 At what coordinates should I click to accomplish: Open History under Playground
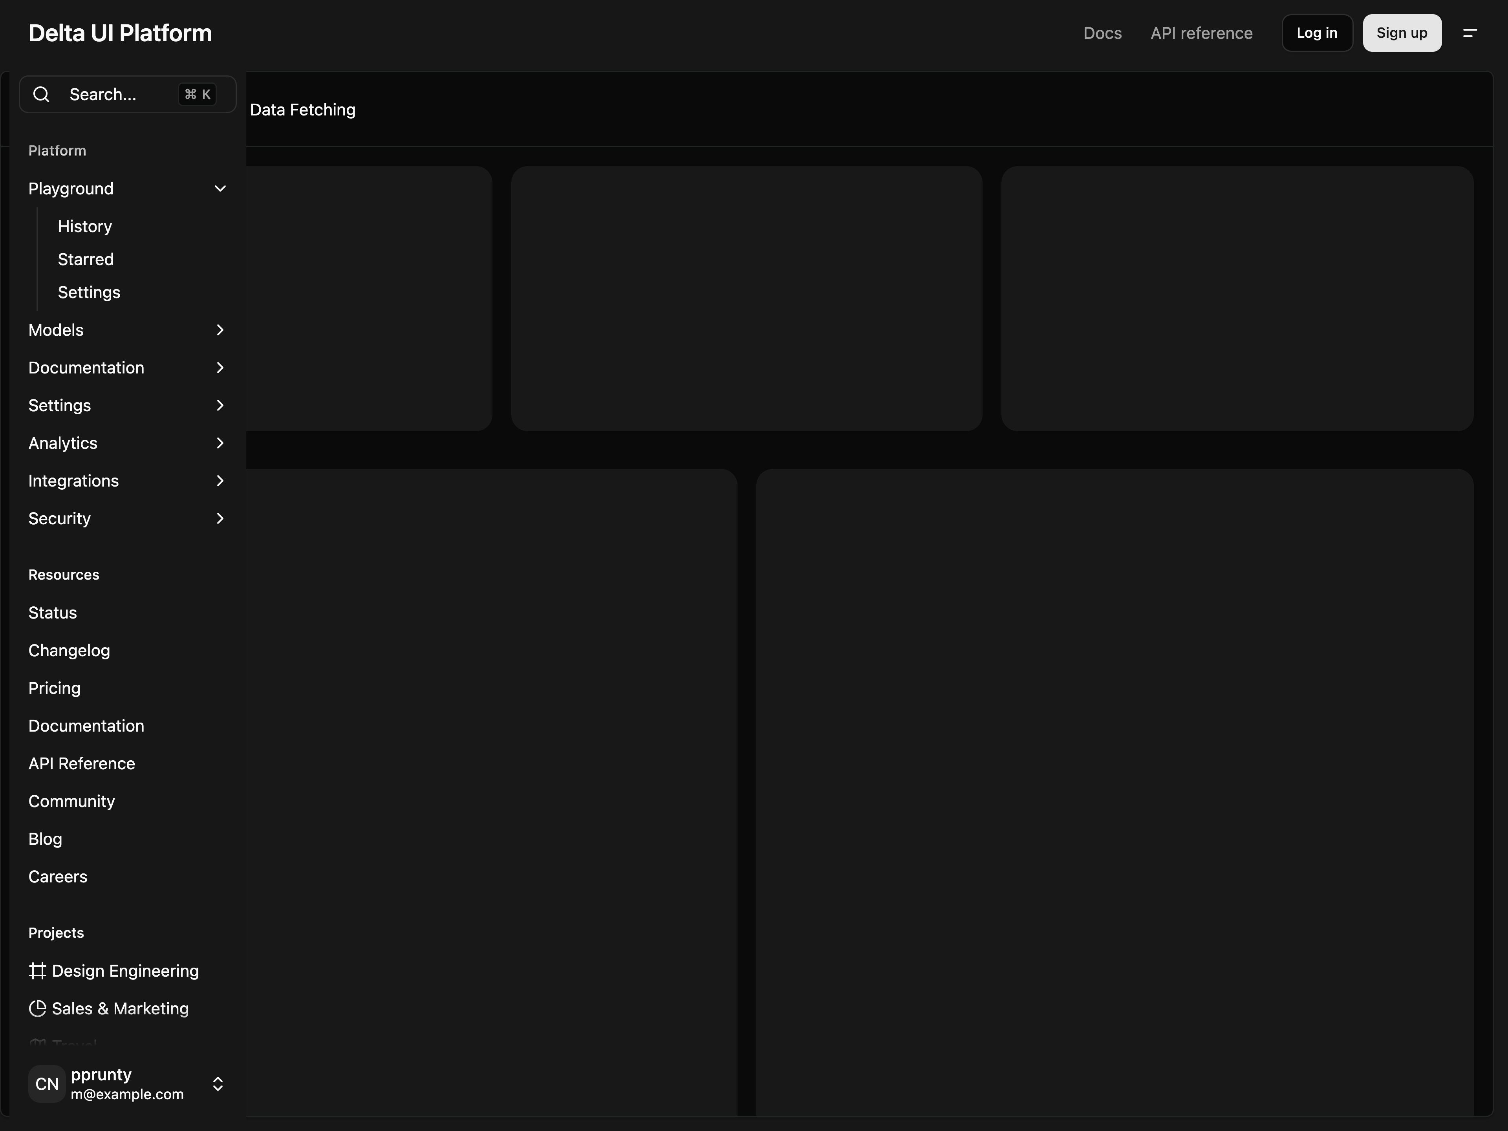click(x=84, y=226)
